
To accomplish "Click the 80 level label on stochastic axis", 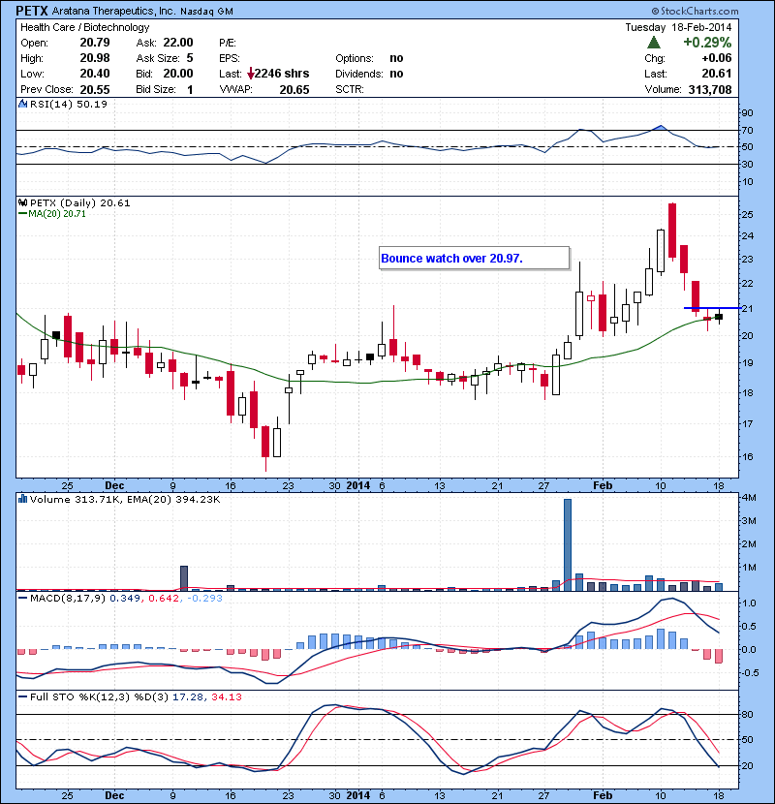I will (747, 714).
